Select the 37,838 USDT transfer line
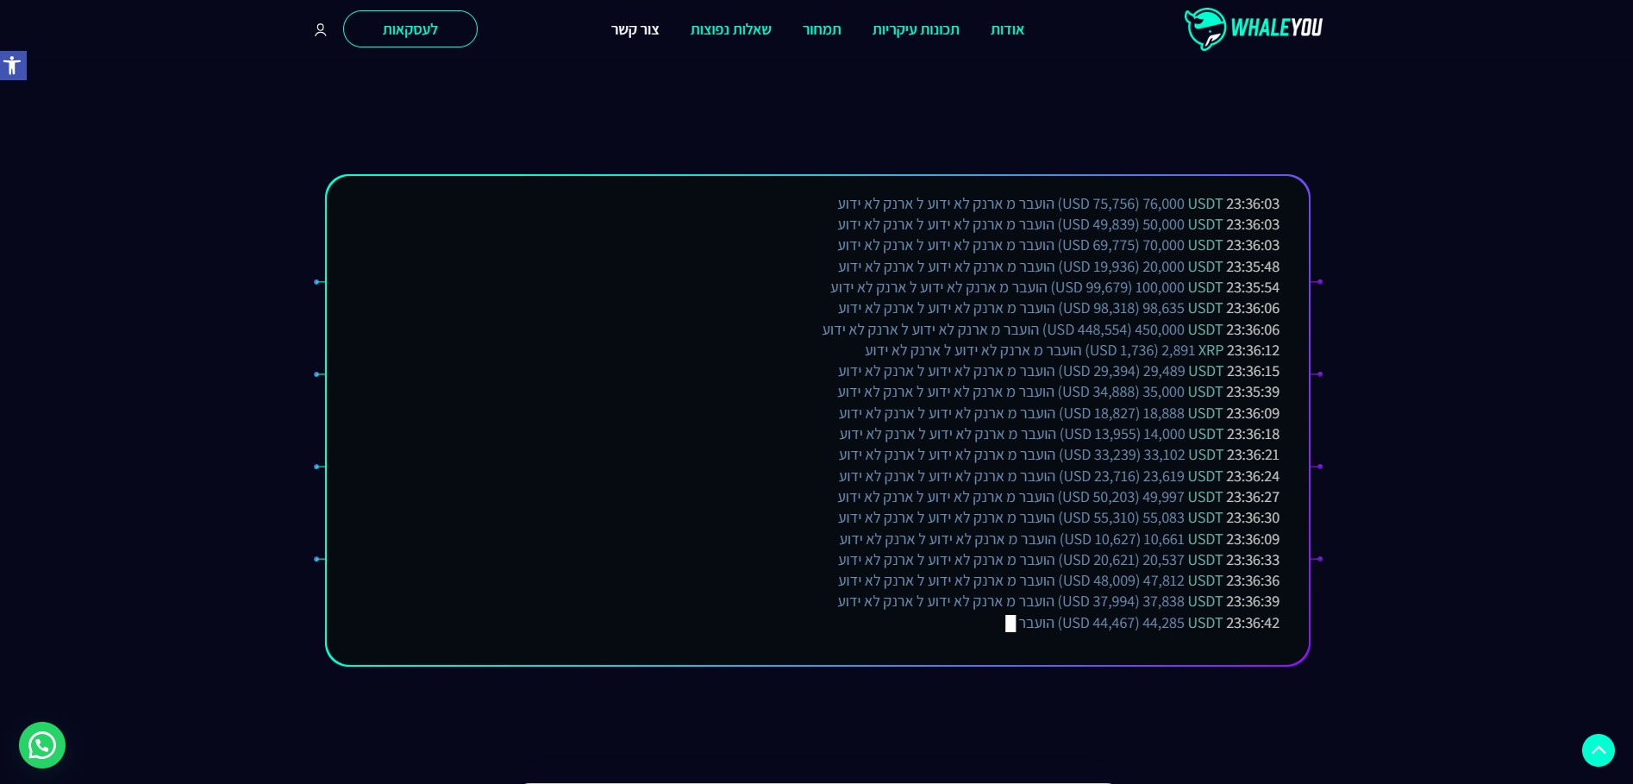The height and width of the screenshot is (784, 1633). click(x=1059, y=602)
